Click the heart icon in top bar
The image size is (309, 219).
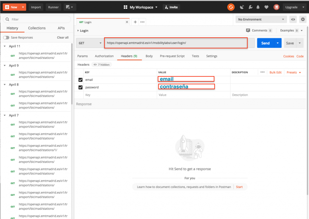[266, 7]
